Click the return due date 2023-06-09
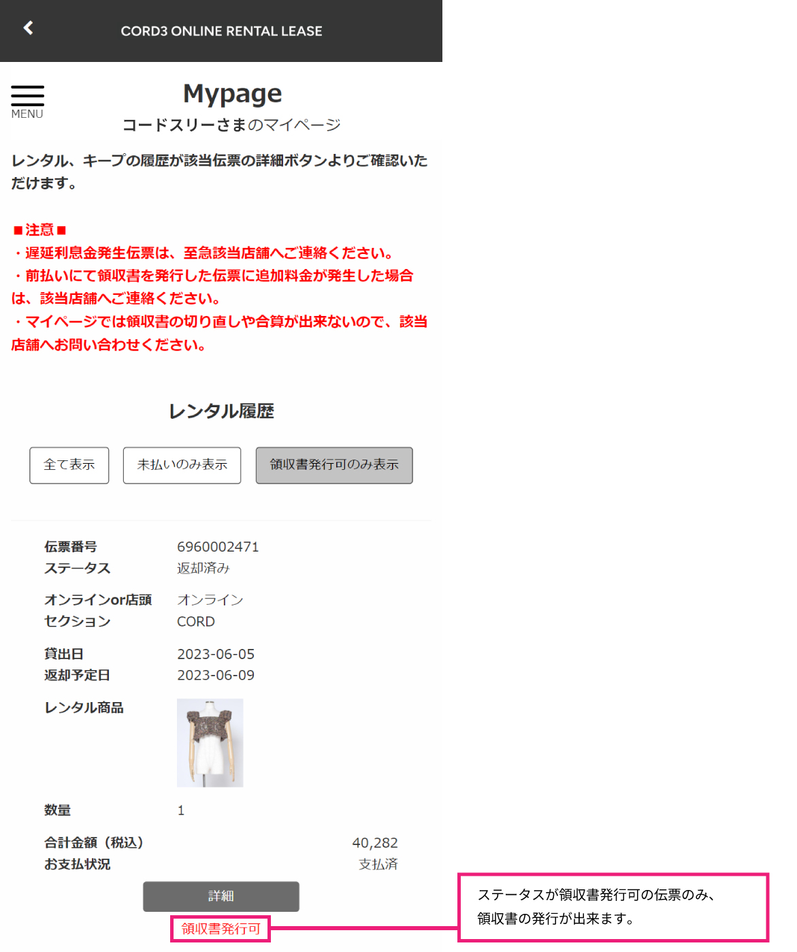The height and width of the screenshot is (952, 797). pos(216,676)
